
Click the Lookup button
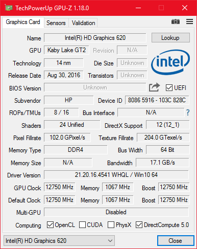tap(170, 38)
